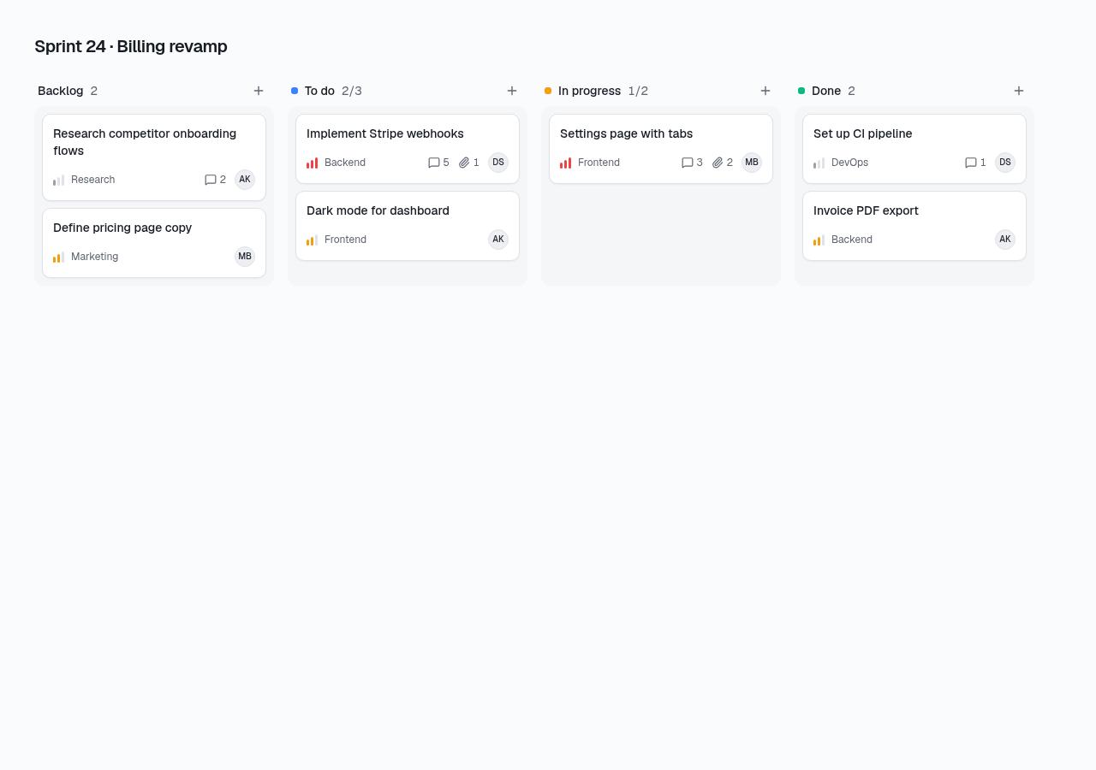Click priority icon on Invoice PDF export card
Image resolution: width=1096 pixels, height=770 pixels.
[x=819, y=240]
